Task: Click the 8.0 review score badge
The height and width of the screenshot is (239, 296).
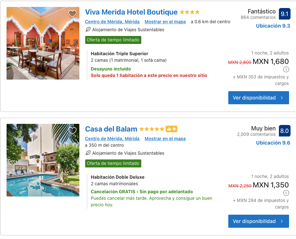Action: (284, 131)
